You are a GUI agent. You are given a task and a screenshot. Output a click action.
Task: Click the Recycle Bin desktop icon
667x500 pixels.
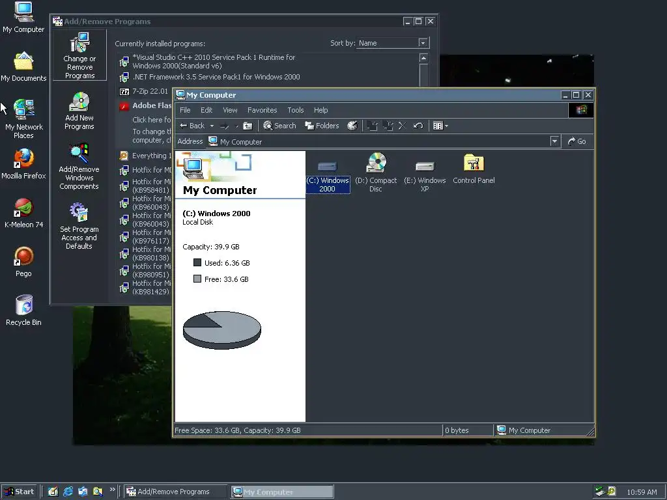pyautogui.click(x=24, y=311)
